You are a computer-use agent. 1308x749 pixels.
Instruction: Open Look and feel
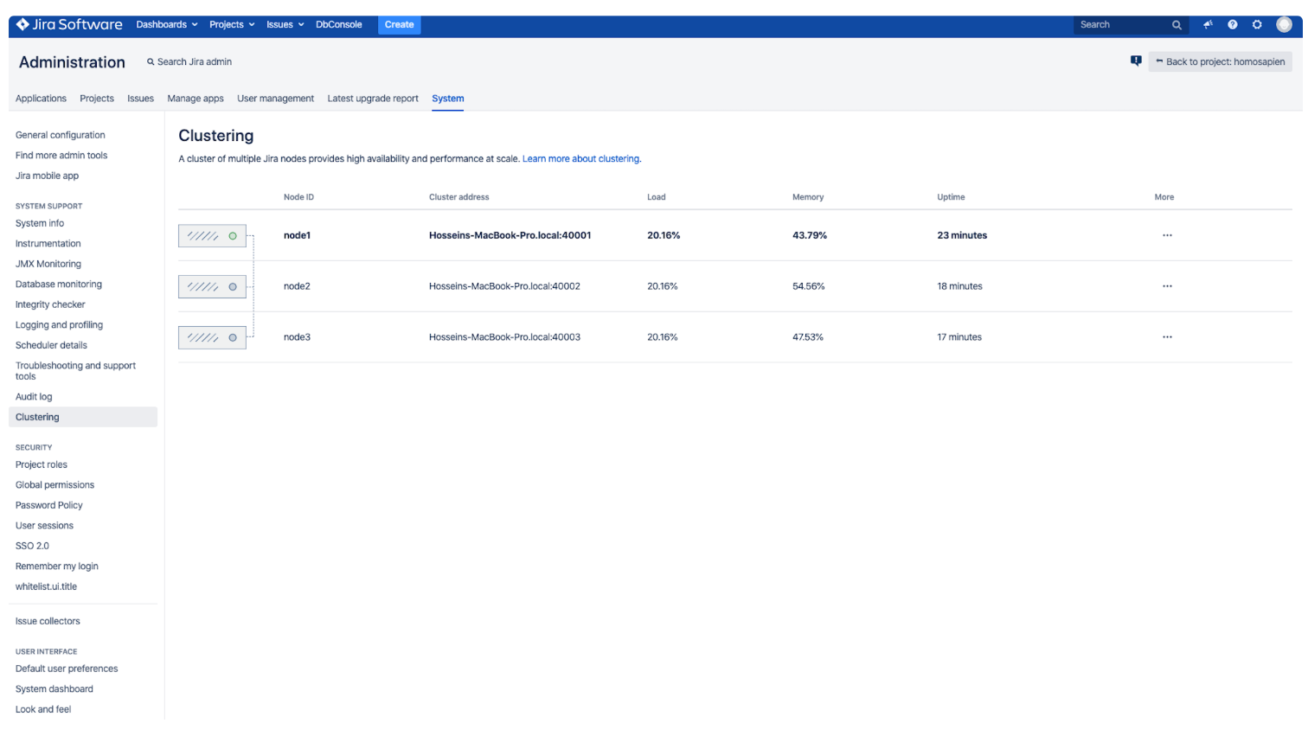click(43, 709)
